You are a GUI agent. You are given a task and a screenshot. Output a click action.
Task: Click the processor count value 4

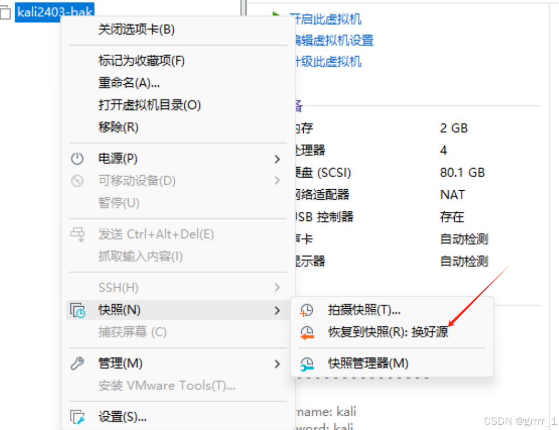pyautogui.click(x=443, y=150)
